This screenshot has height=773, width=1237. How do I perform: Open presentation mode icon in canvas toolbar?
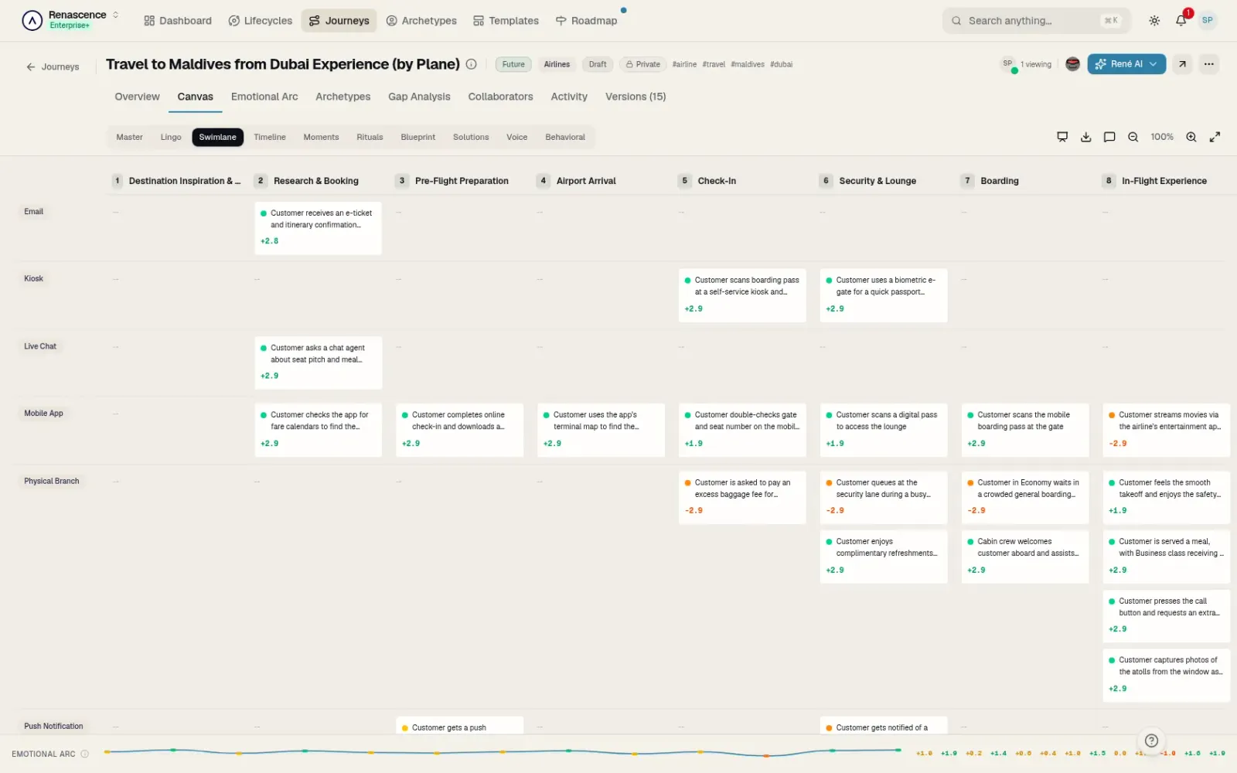click(x=1062, y=137)
